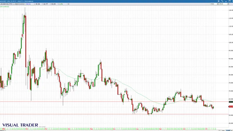Click the percent change 1.9% in info bar
Screen dimensions: 233x131
(61, 4)
